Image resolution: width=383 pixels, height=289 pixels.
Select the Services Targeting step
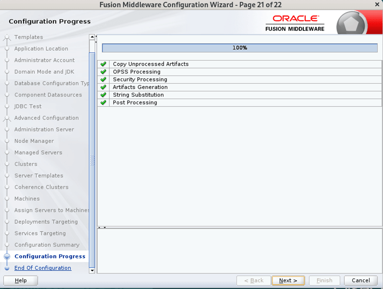pos(40,233)
